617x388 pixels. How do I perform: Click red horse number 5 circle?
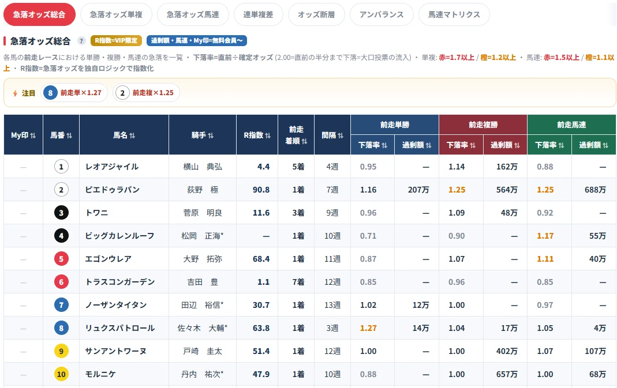61,259
